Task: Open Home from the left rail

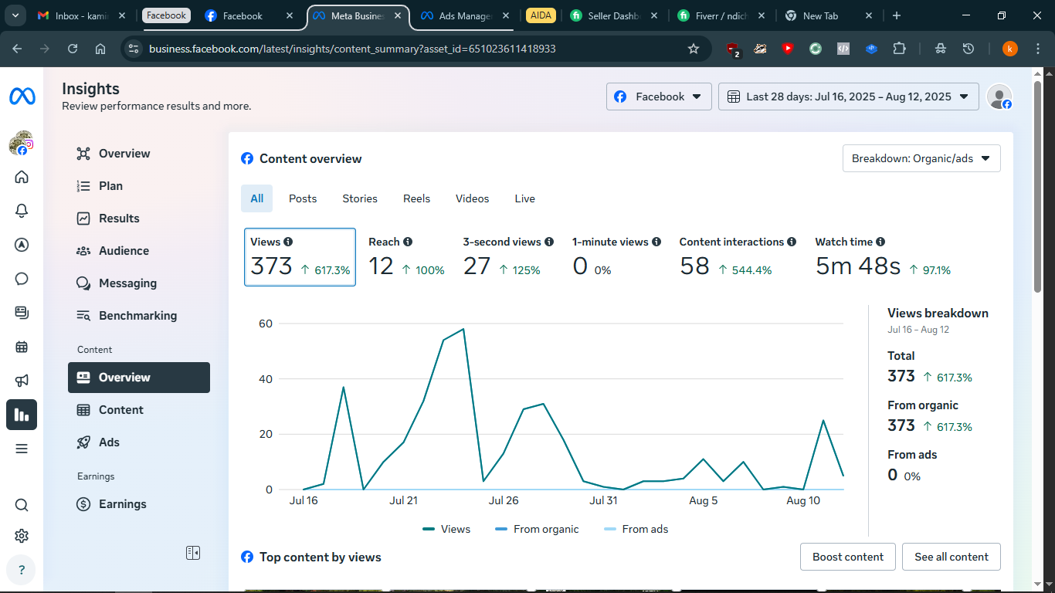Action: tap(22, 177)
